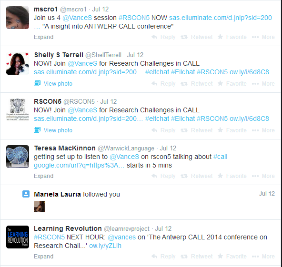This screenshot has height=267, width=282.
Task: Open More menu on Shelly Terrell's tweet
Action: coord(263,84)
